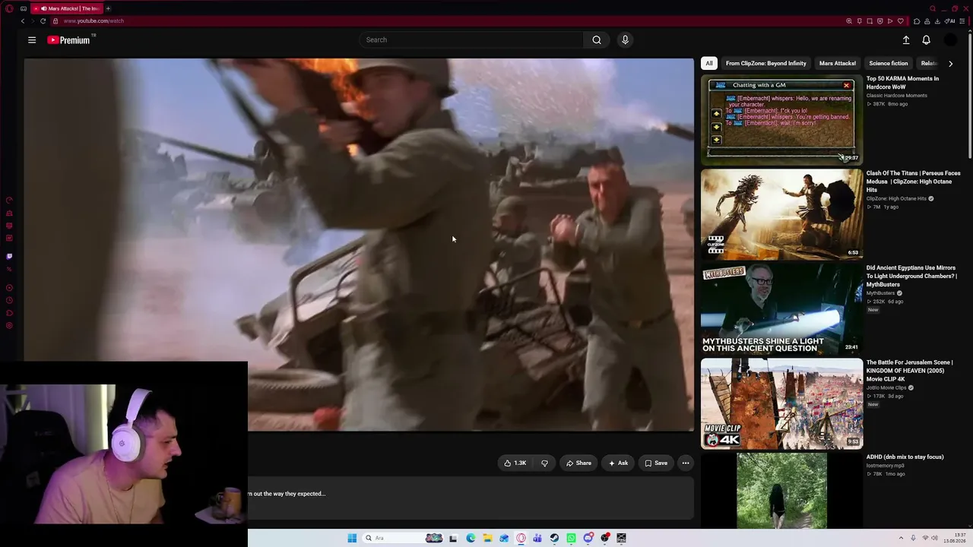Dislike the video with thumbs down

pos(544,463)
